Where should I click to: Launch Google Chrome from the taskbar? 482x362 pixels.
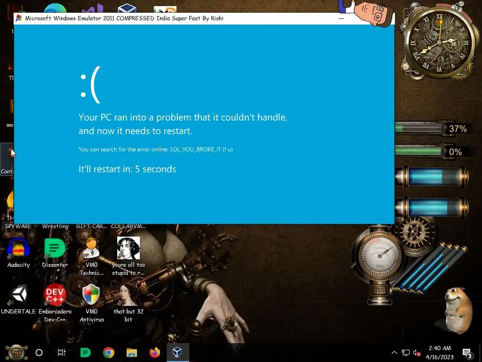tap(109, 353)
